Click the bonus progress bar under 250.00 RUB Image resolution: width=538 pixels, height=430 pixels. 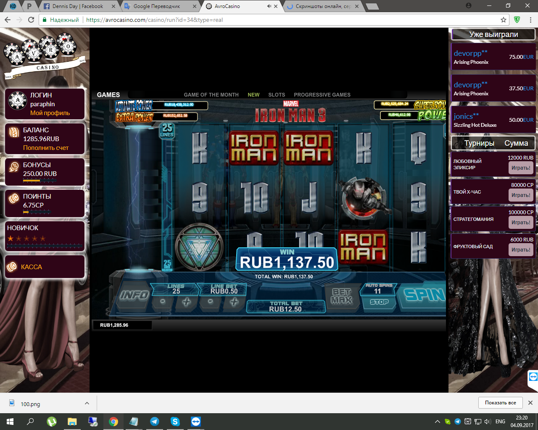pyautogui.click(x=40, y=181)
